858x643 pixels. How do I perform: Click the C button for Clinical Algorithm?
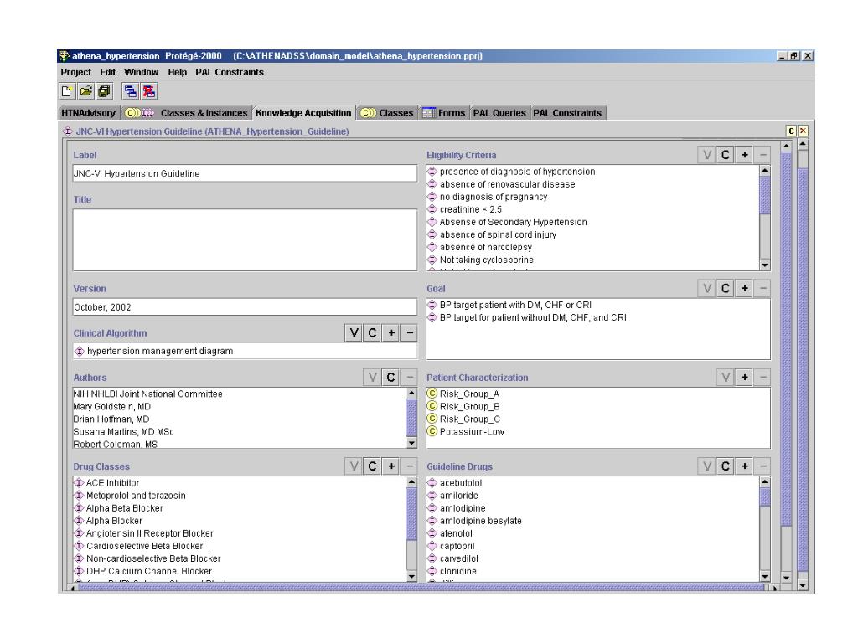tap(372, 332)
